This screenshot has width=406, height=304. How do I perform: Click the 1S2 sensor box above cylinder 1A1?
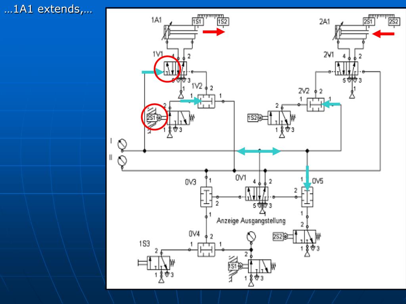point(223,22)
